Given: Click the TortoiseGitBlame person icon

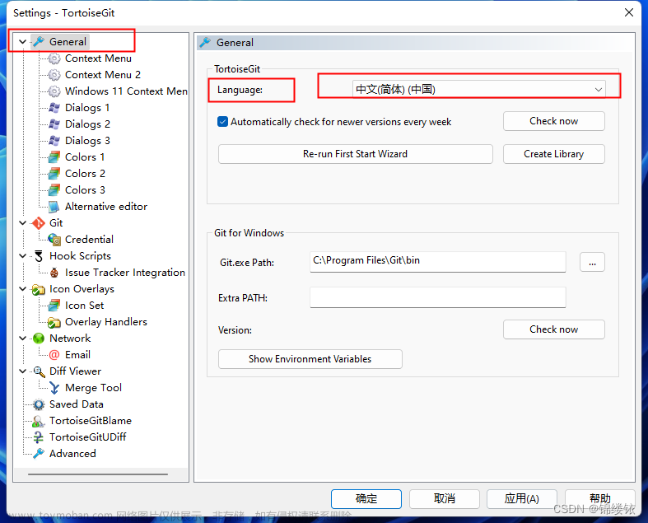Looking at the screenshot, I should click(x=38, y=421).
